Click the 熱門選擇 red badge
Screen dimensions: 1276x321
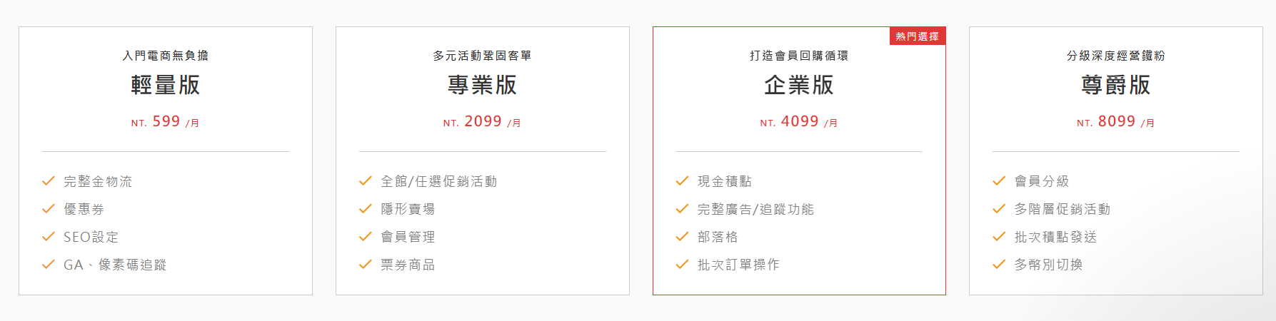[x=918, y=36]
